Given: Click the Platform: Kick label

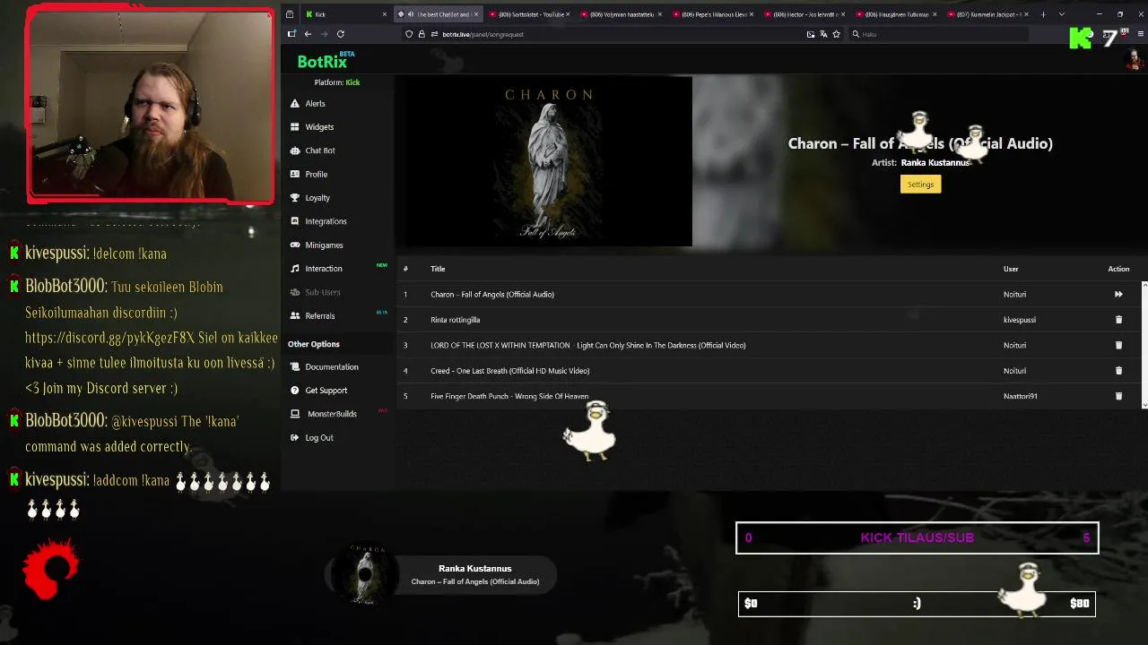Looking at the screenshot, I should point(337,82).
